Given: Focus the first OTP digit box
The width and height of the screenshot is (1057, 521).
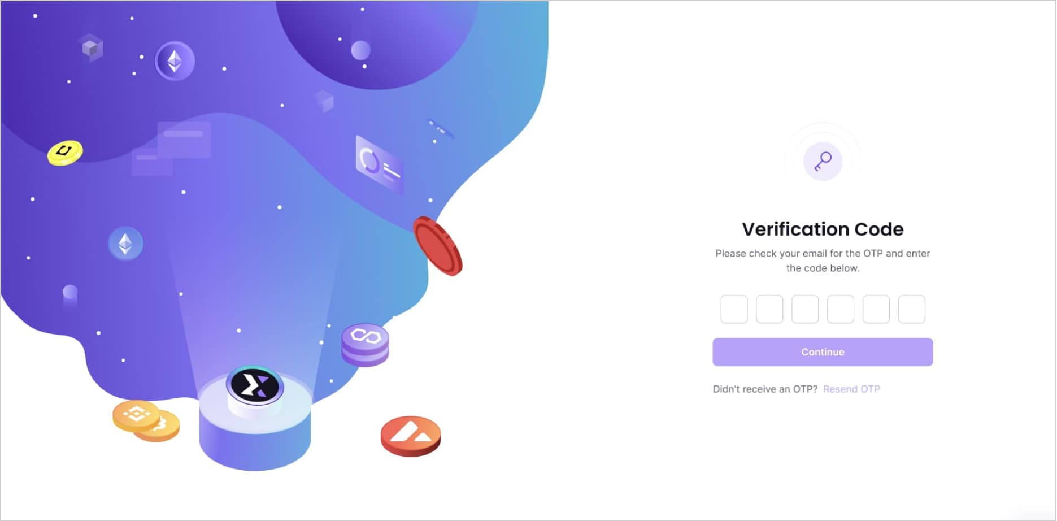Looking at the screenshot, I should 734,309.
